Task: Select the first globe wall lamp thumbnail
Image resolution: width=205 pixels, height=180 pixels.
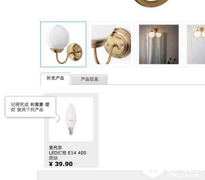Action: tap(63, 44)
